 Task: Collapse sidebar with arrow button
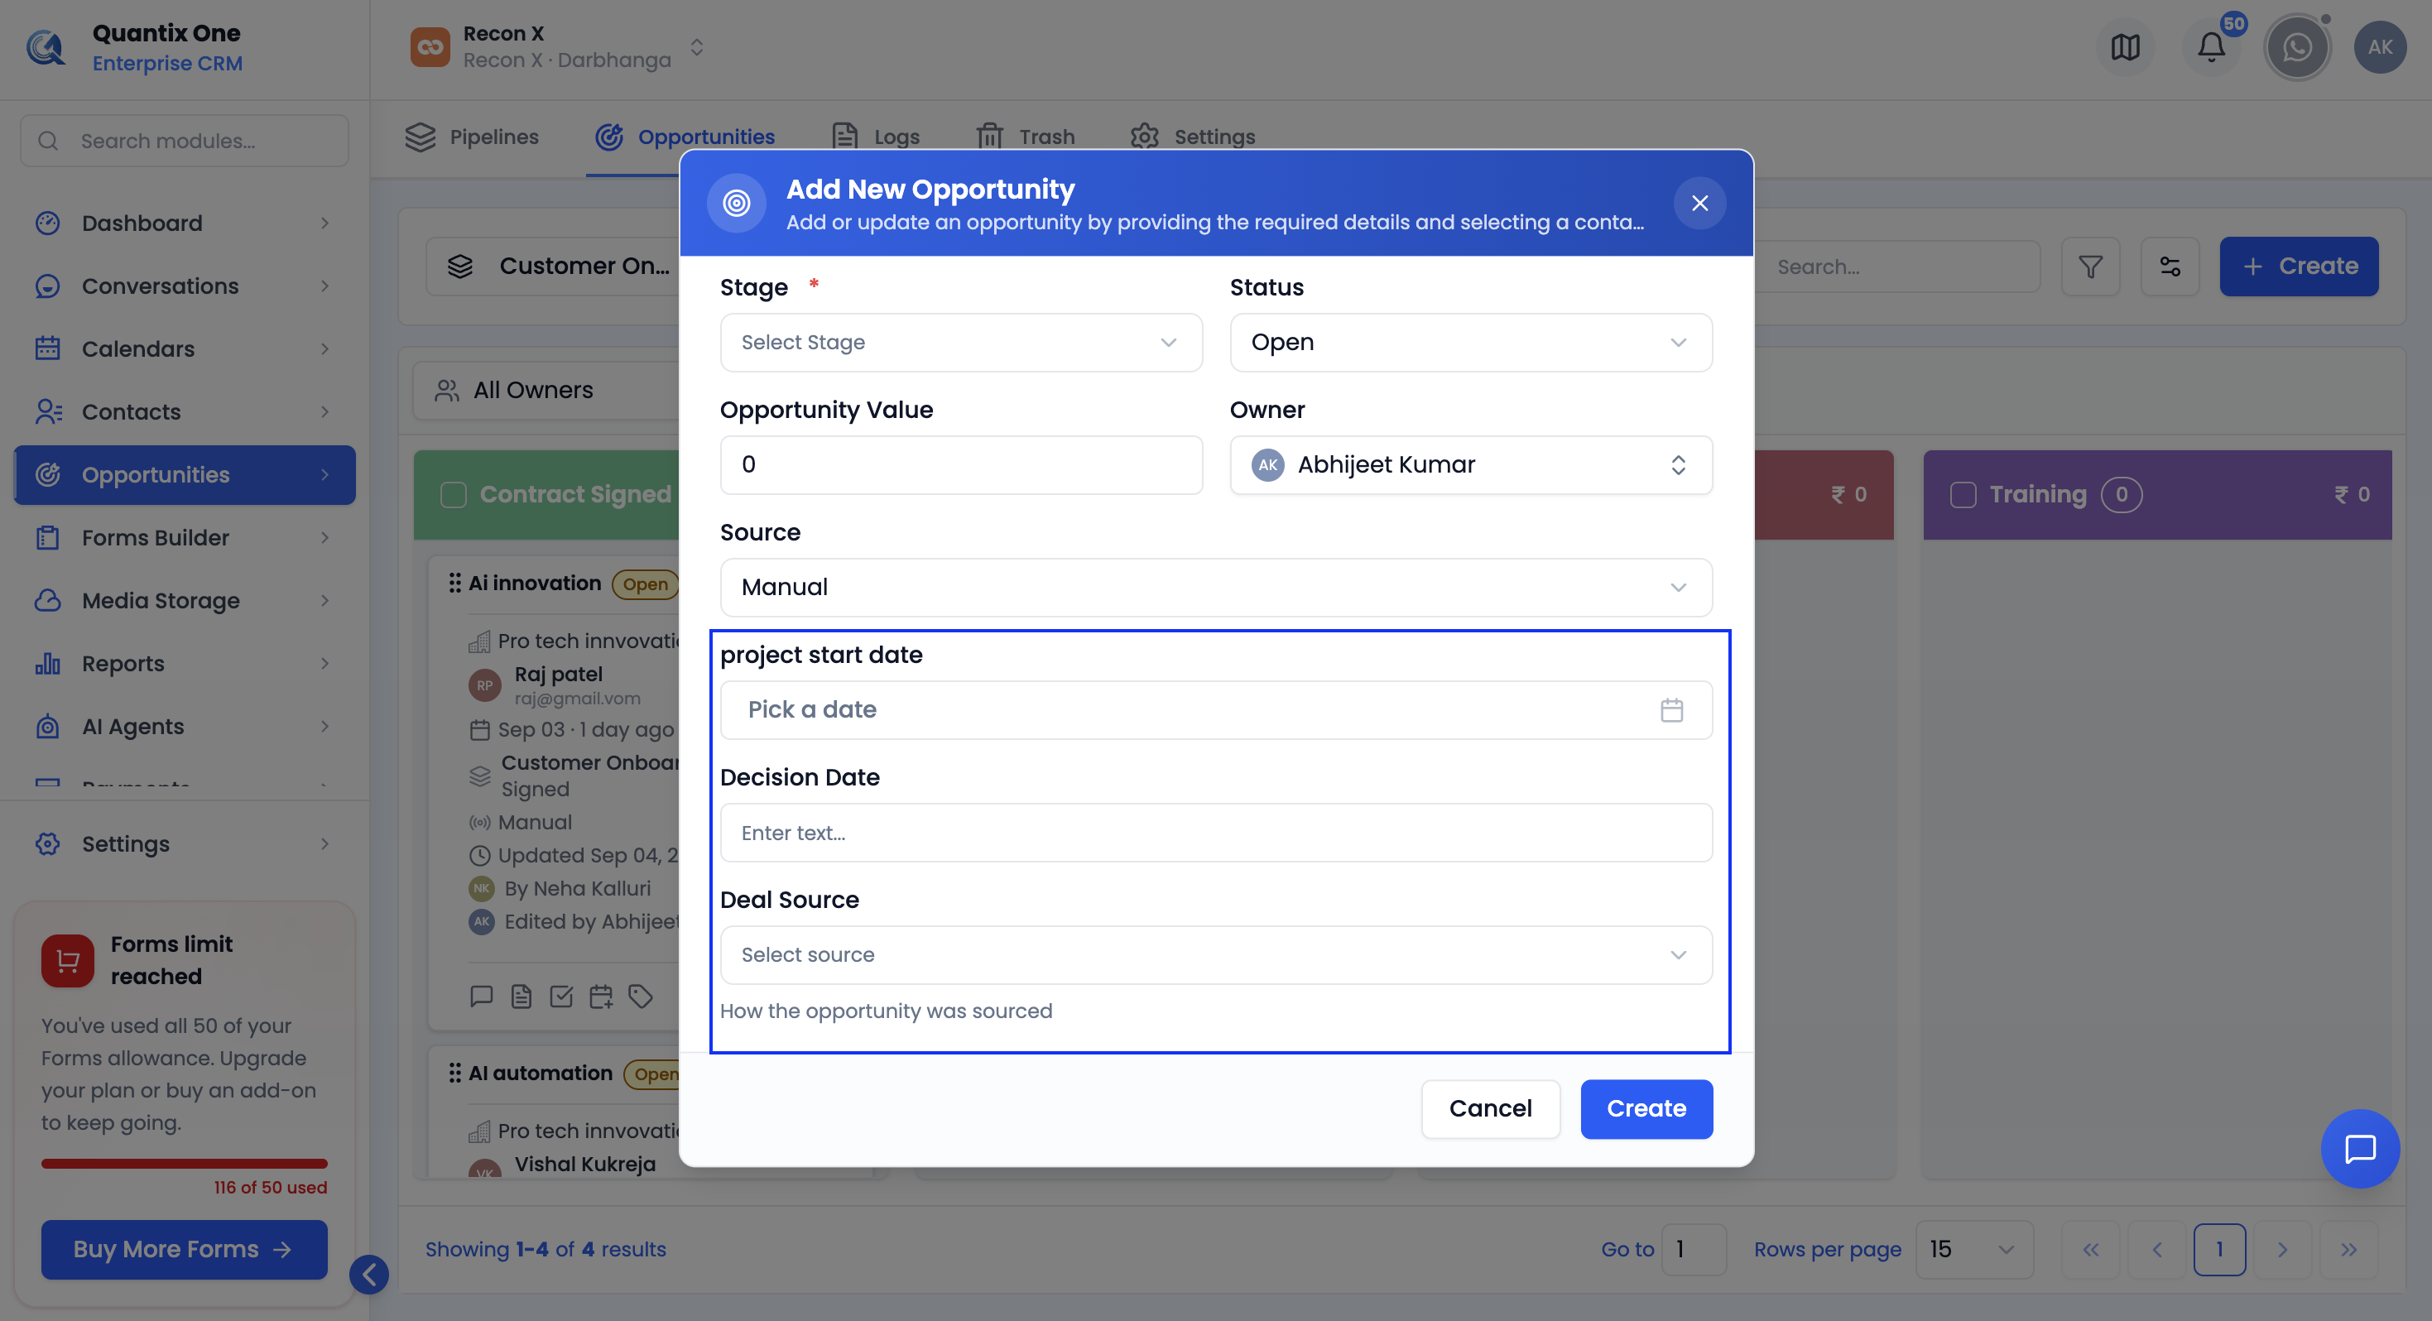coord(369,1275)
